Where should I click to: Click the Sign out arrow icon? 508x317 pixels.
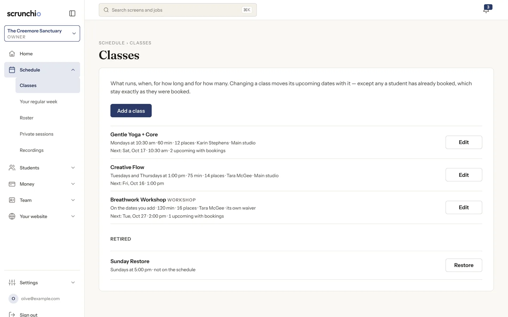(12, 315)
